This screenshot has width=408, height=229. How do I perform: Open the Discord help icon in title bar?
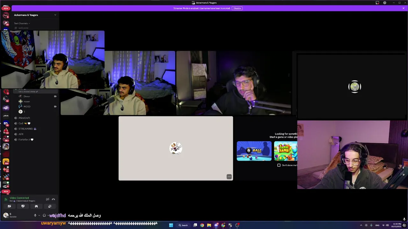[x=385, y=3]
